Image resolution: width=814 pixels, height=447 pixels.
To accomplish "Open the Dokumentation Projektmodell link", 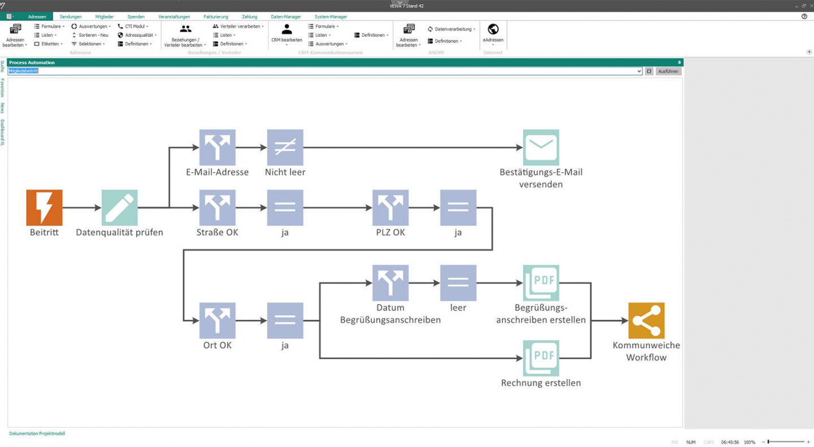I will click(37, 433).
